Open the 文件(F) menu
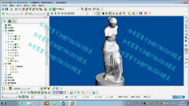Viewport: 189px width, 106px height. click(5, 6)
